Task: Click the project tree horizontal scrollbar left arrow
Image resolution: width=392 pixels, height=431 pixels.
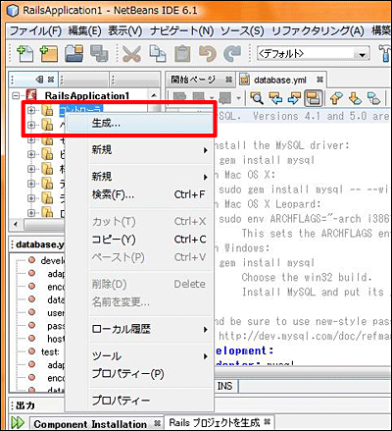Action: (x=16, y=225)
